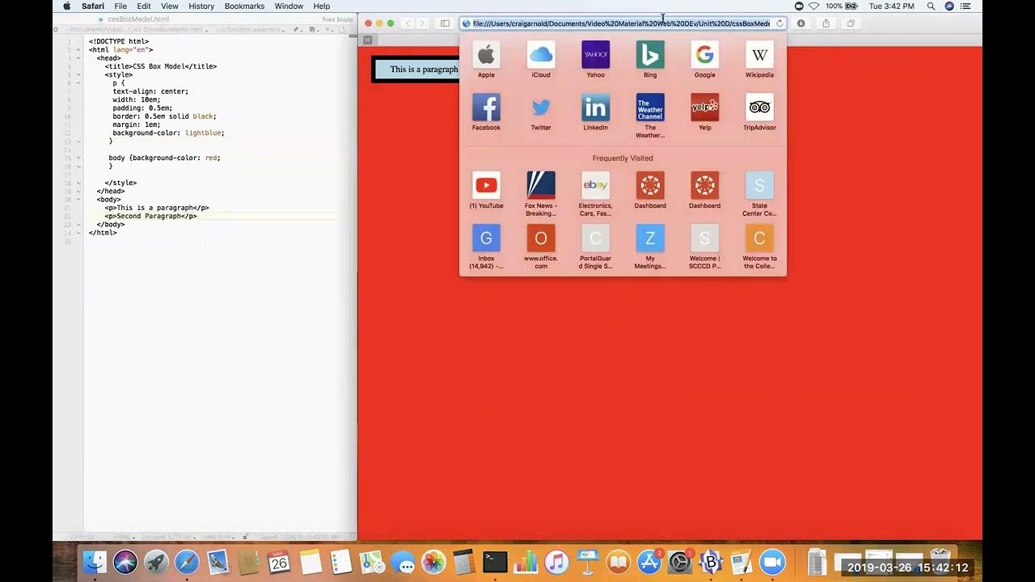Collapse the head tag fold on line 3
1035x582 pixels.
pos(78,58)
